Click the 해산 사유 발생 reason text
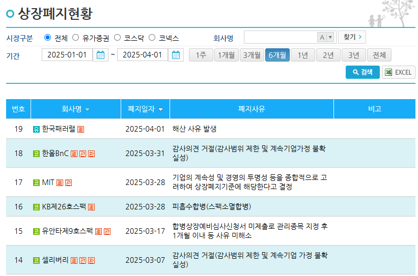Viewport: 418px width, 276px height. click(194, 129)
